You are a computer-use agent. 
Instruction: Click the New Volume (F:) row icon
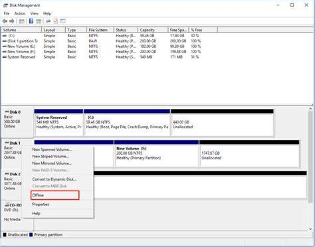pos(4,52)
